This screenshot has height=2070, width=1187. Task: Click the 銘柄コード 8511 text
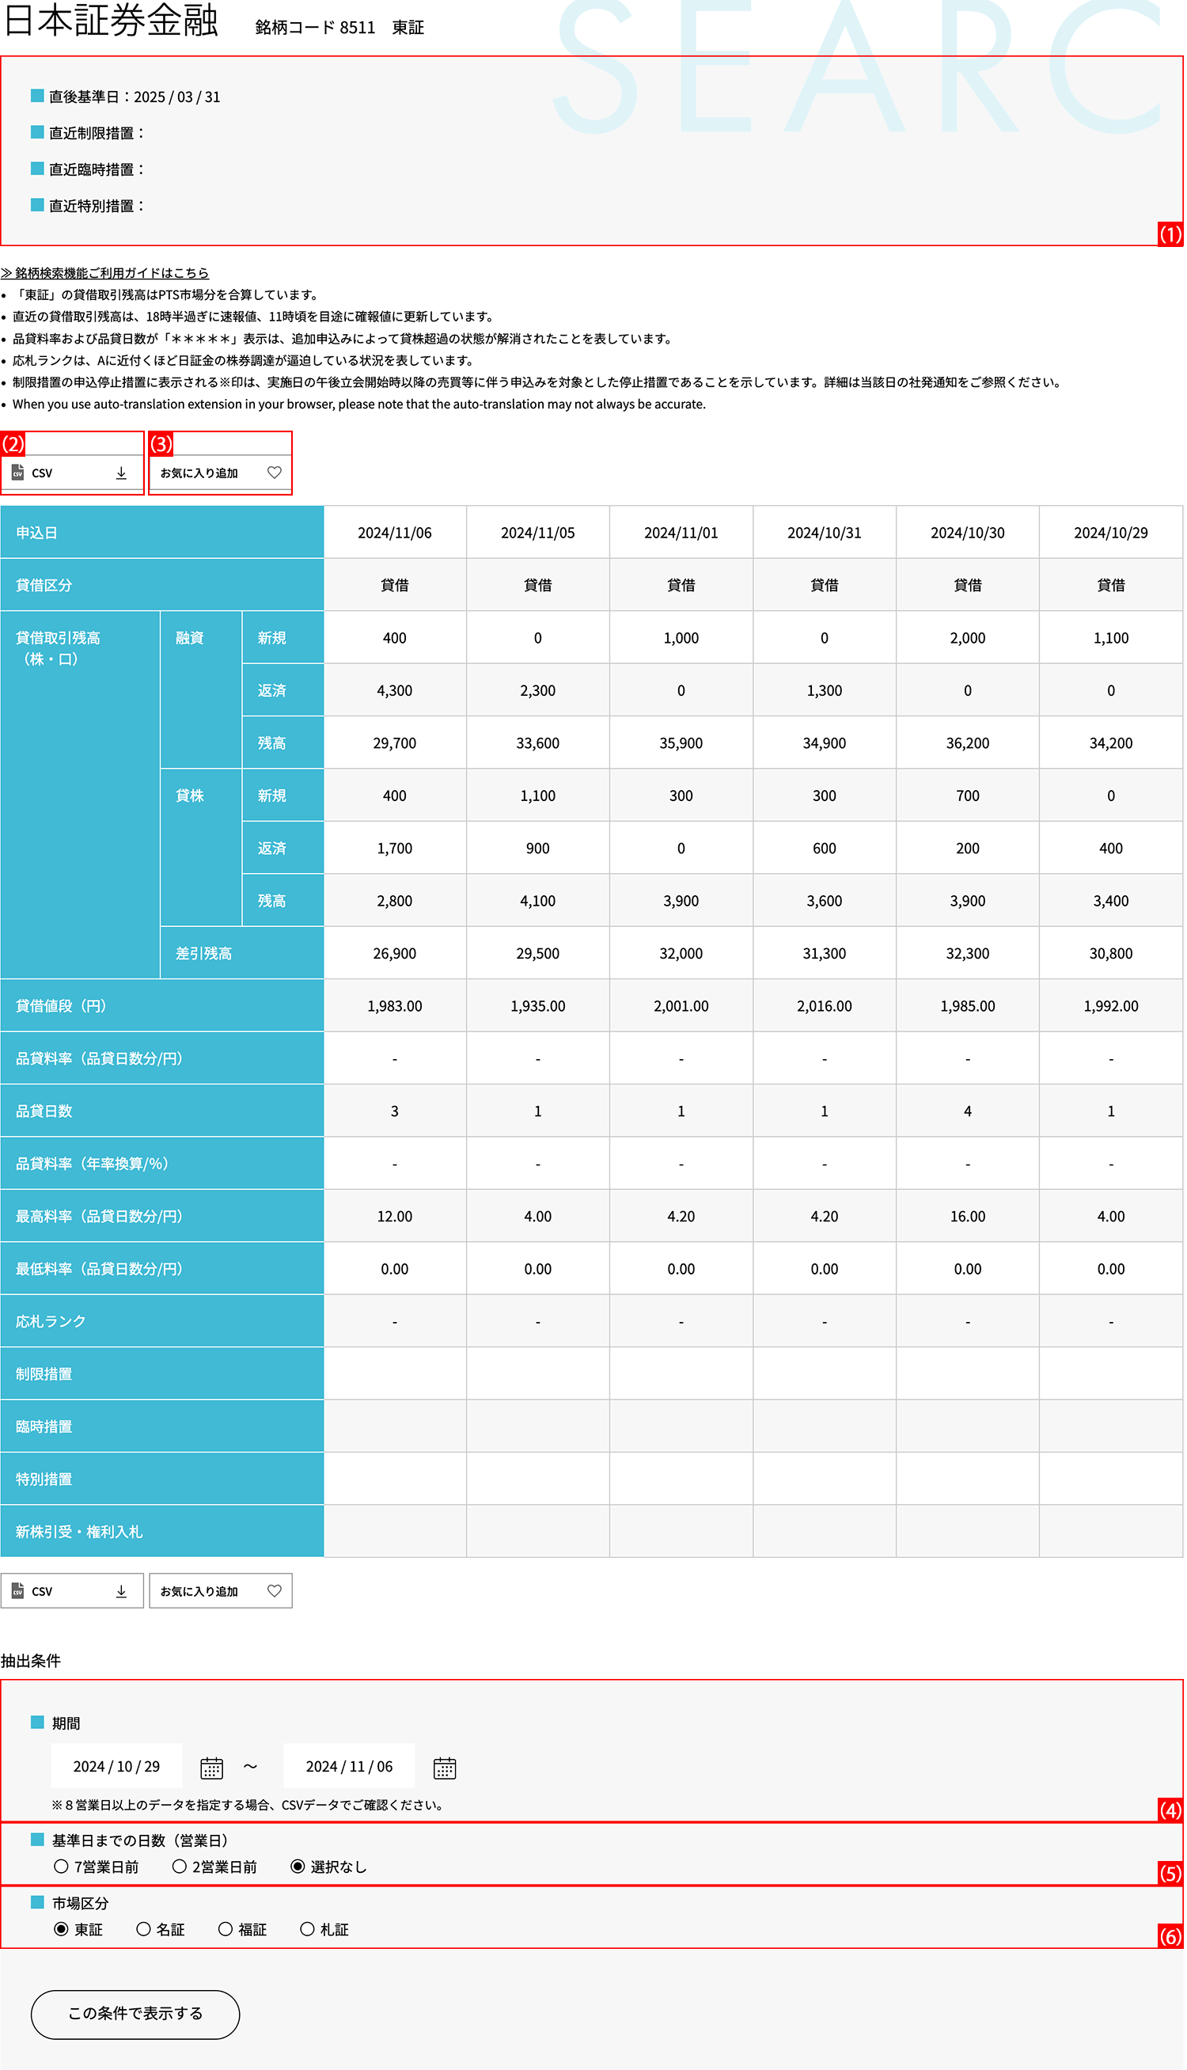pos(316,28)
